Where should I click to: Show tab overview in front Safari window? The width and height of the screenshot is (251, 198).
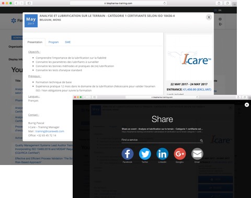(x=245, y=97)
